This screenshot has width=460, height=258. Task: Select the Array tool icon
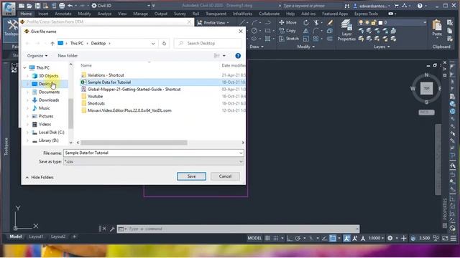(316, 39)
